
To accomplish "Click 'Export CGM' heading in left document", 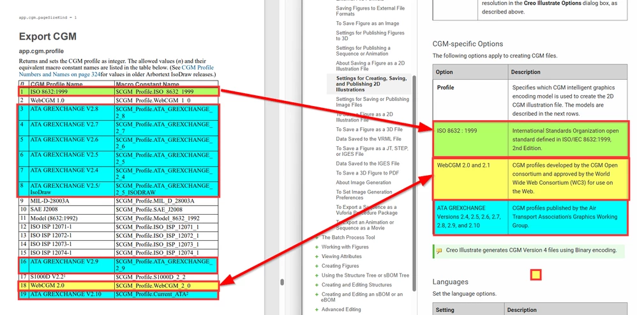I will click(x=47, y=36).
